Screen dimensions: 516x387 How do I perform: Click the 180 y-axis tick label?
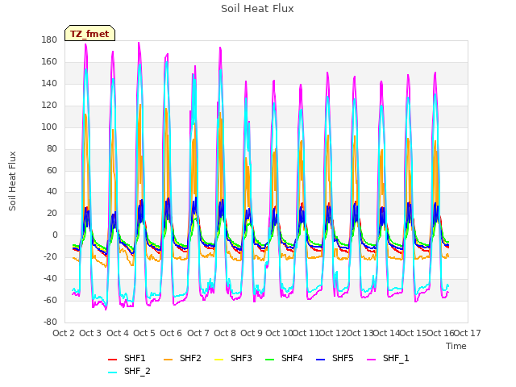tap(49, 40)
